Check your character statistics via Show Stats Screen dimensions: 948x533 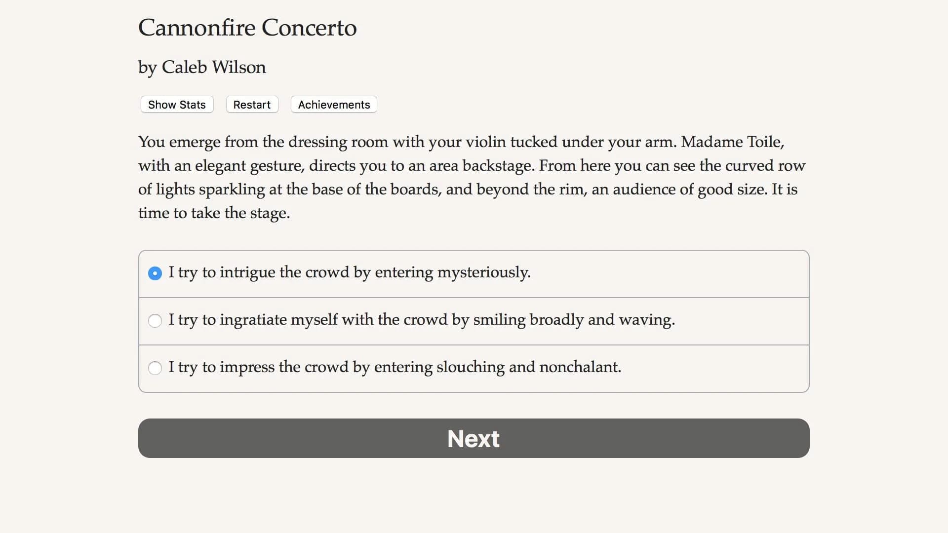[x=176, y=104]
